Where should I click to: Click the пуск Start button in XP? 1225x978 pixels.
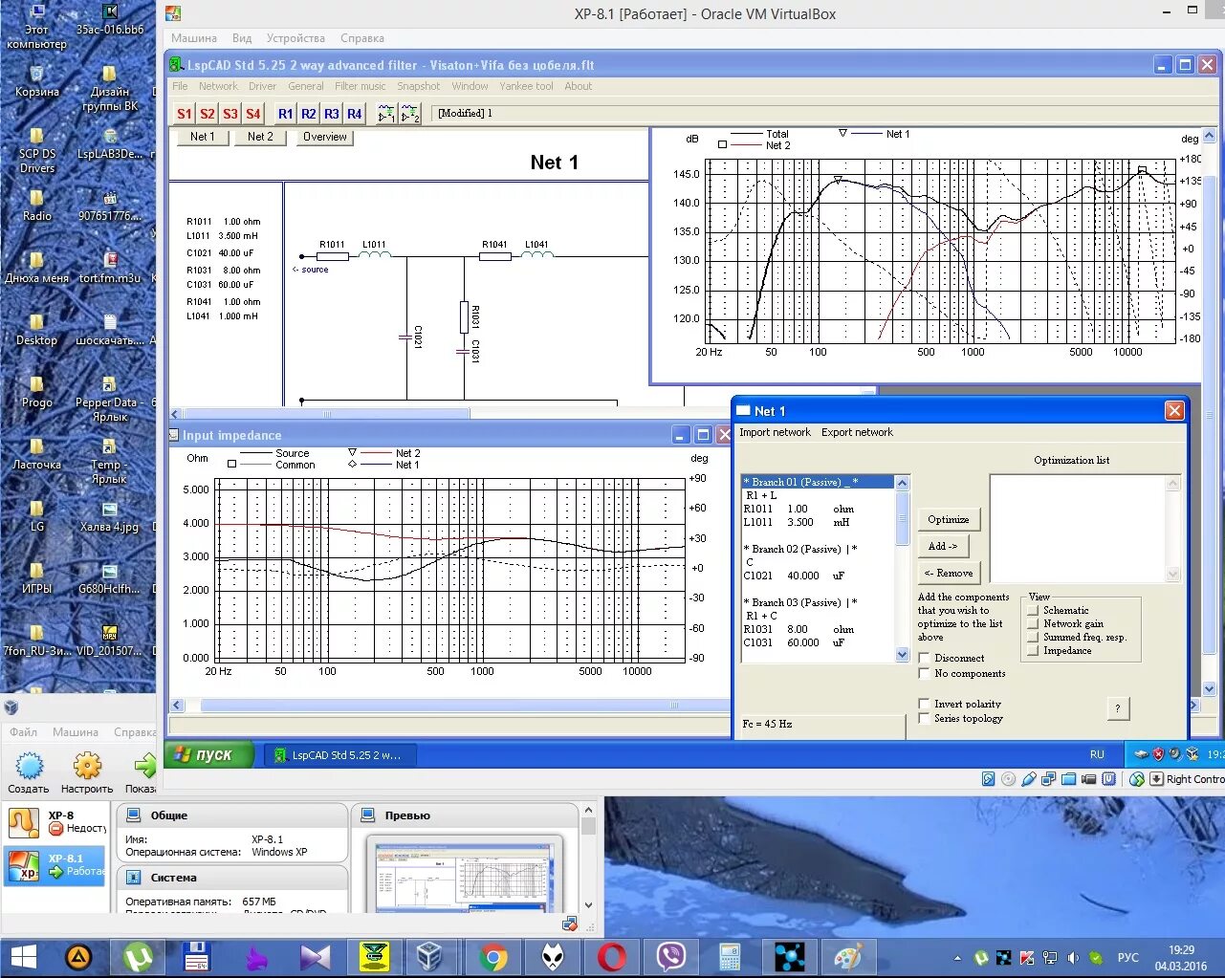coord(209,754)
